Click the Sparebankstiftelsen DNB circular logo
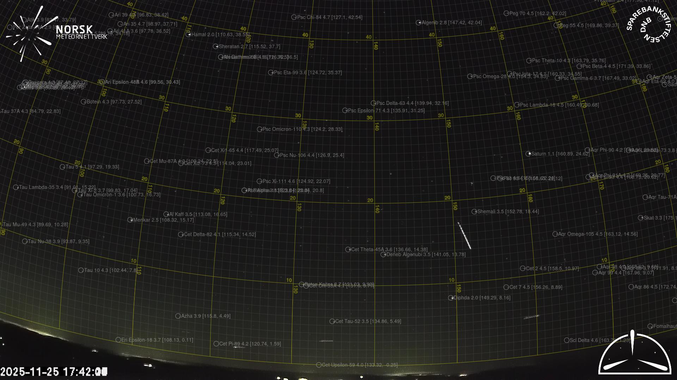 pyautogui.click(x=648, y=25)
